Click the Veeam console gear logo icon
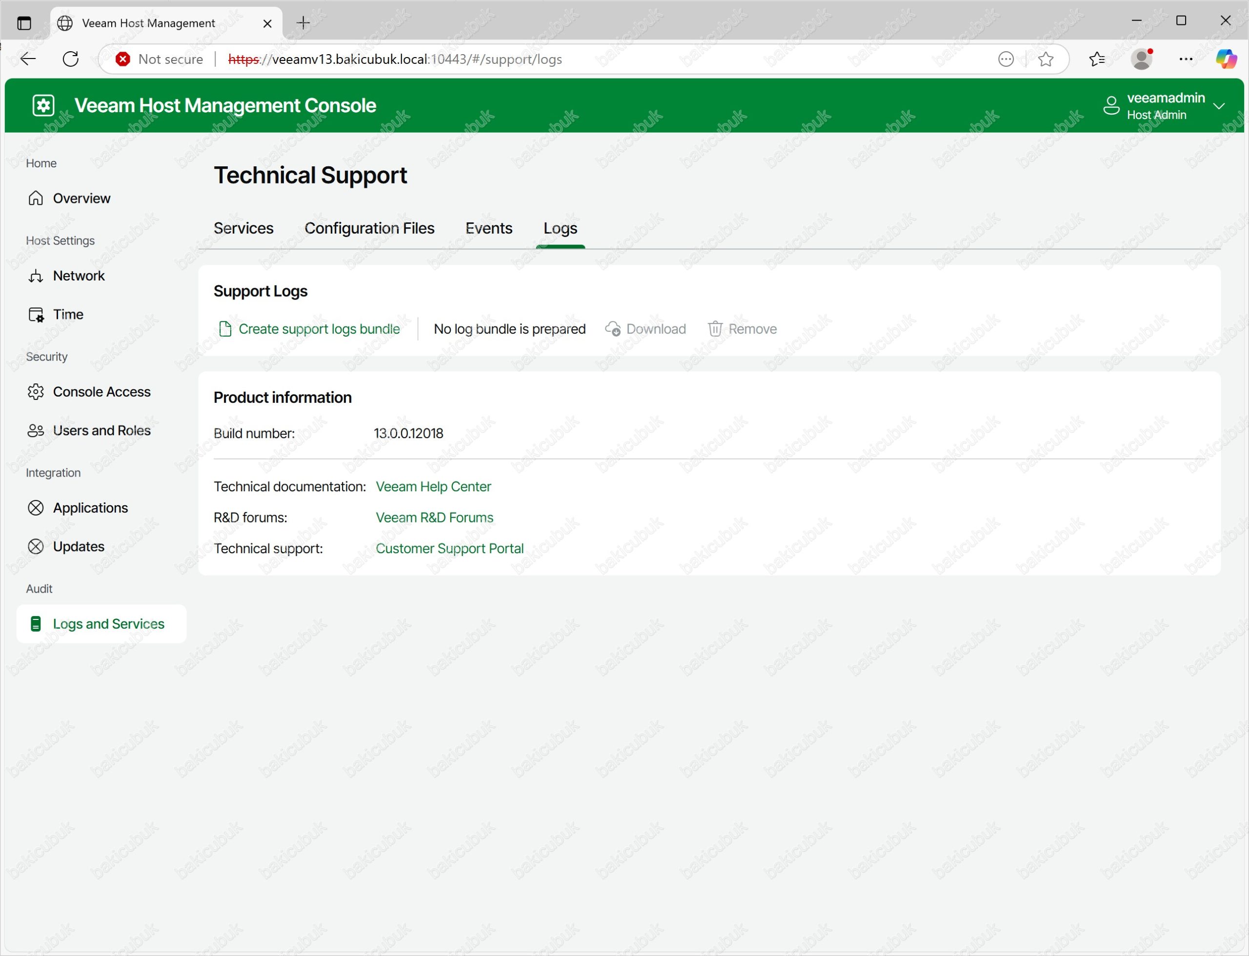This screenshot has width=1249, height=956. 43,105
